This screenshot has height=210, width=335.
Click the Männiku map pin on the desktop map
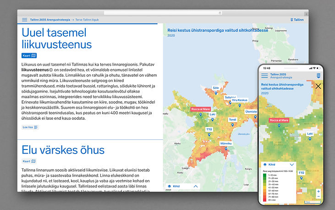226,149
